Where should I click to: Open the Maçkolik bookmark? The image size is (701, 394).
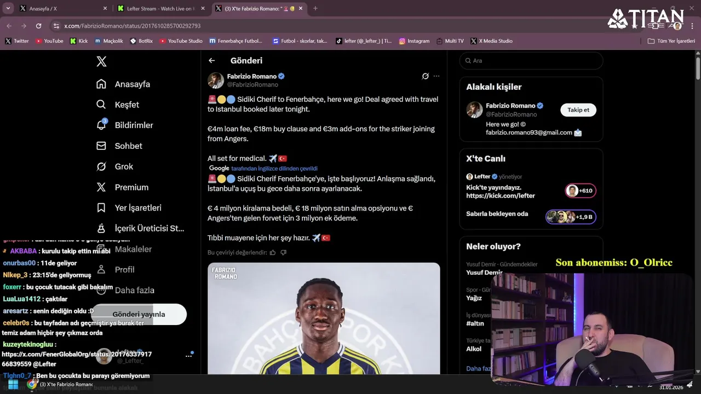tap(109, 41)
